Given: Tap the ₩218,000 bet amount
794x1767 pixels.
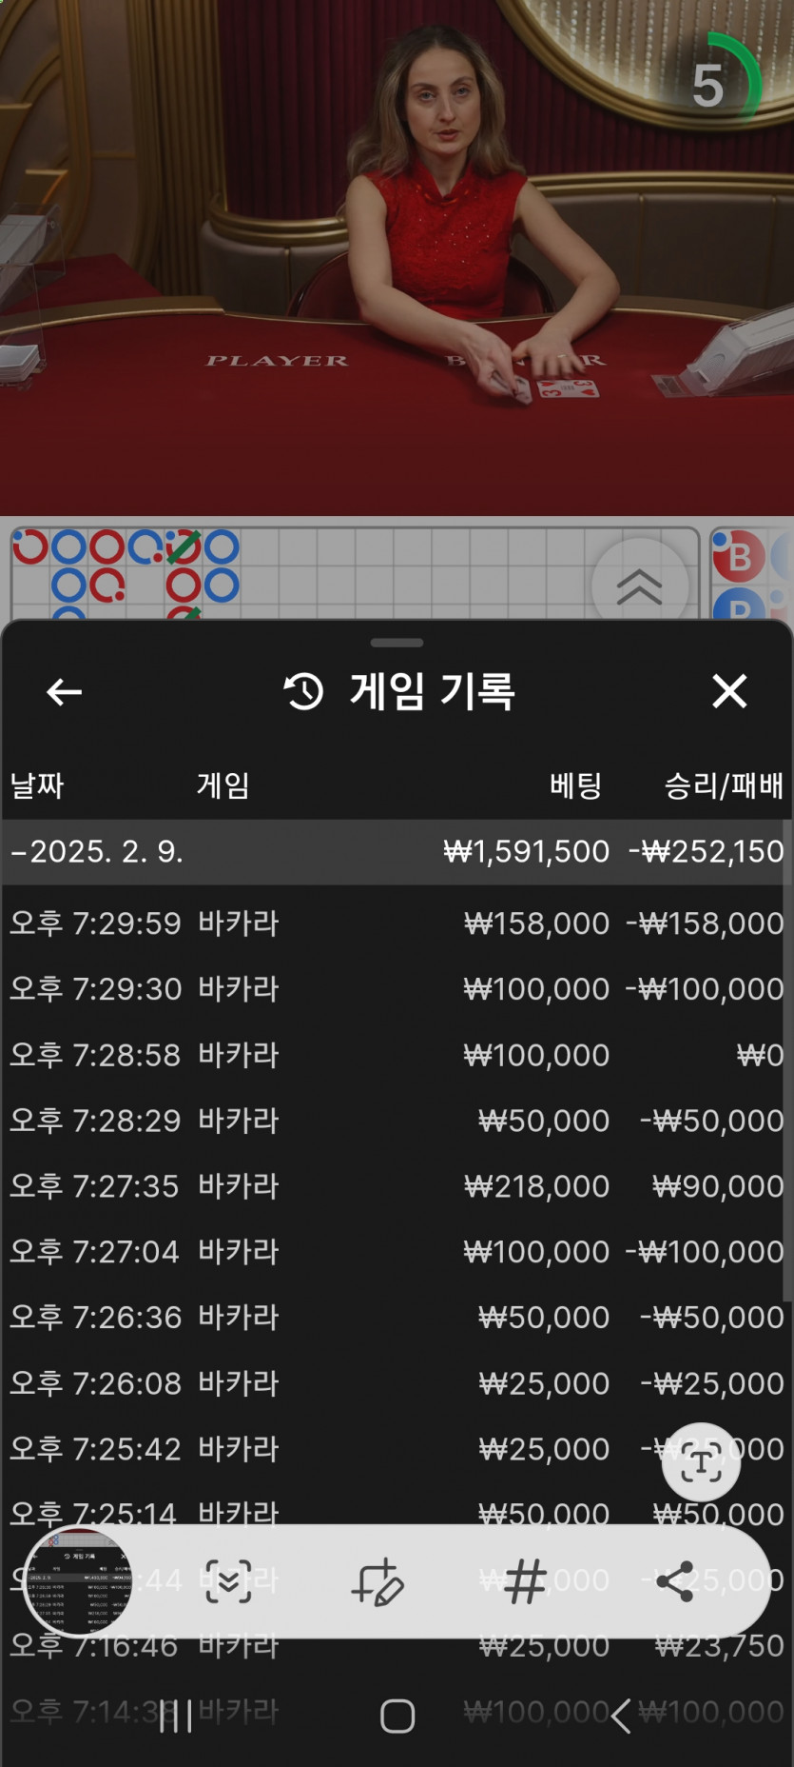Looking at the screenshot, I should (536, 1186).
